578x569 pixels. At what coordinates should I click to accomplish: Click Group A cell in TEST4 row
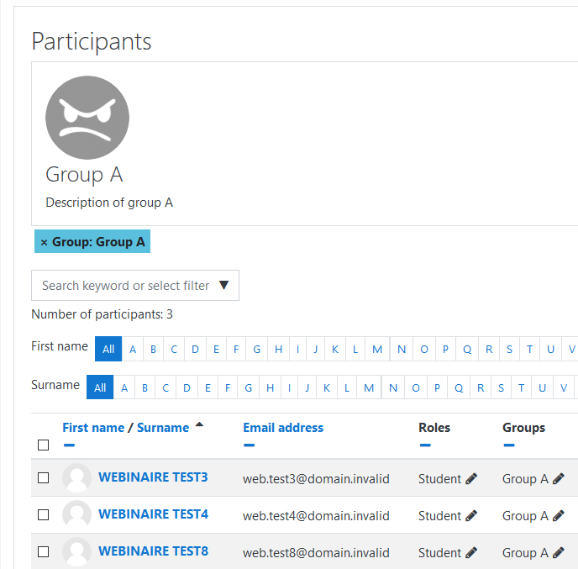point(525,515)
